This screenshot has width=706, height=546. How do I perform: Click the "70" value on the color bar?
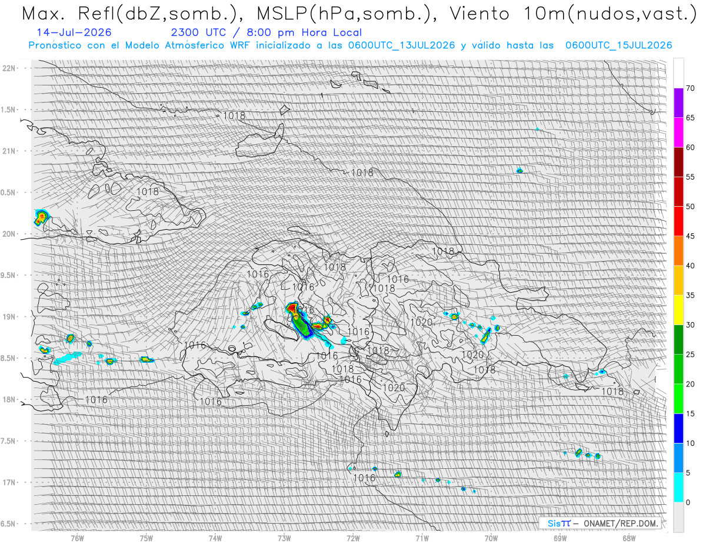click(690, 88)
